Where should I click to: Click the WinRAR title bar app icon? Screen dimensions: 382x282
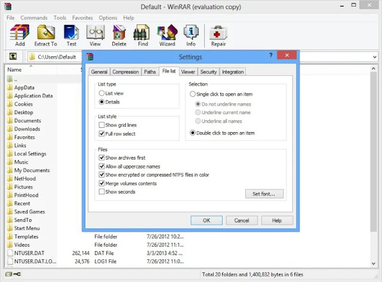(x=8, y=6)
